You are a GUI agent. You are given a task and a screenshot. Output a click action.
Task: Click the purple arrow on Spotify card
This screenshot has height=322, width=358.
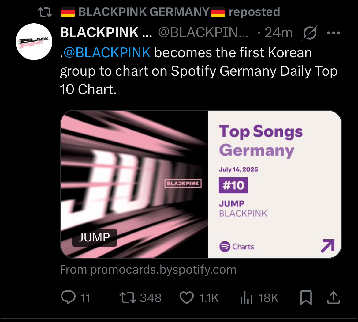coord(327,246)
